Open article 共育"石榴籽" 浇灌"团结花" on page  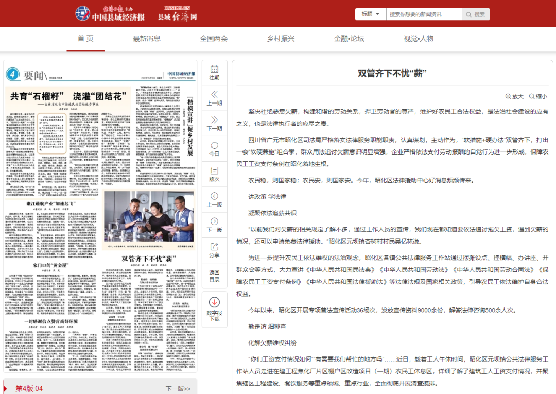(68, 96)
